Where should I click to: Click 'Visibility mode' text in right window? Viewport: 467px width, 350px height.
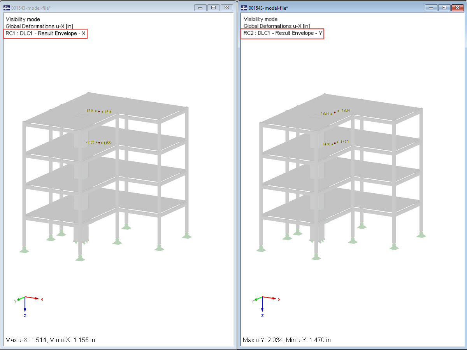coord(260,19)
